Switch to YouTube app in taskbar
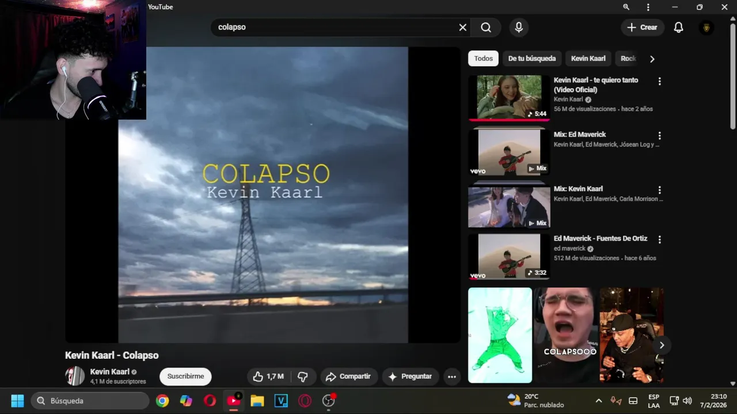The image size is (737, 414). (x=233, y=401)
